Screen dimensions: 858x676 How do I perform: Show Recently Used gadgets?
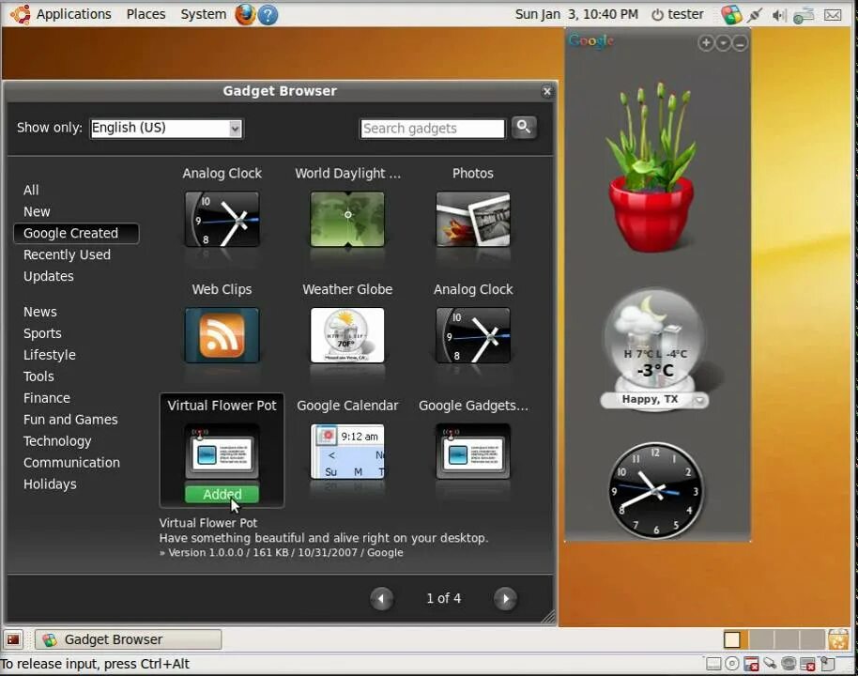[x=67, y=254]
